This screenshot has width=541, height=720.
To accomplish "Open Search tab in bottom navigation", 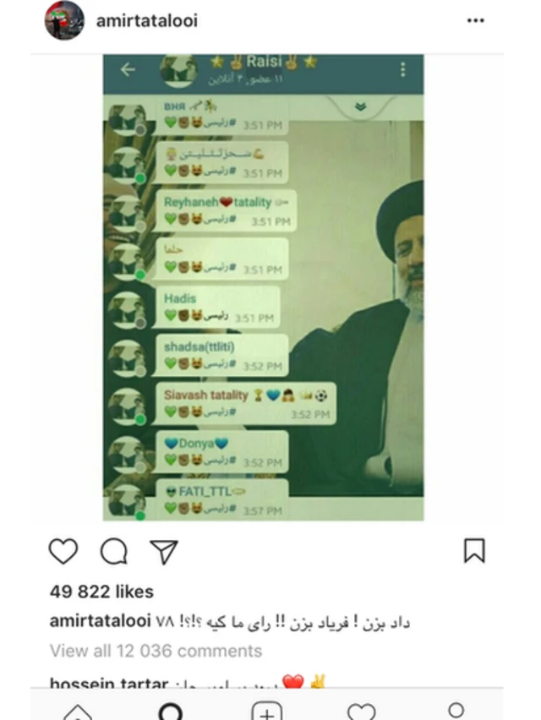I will [171, 712].
